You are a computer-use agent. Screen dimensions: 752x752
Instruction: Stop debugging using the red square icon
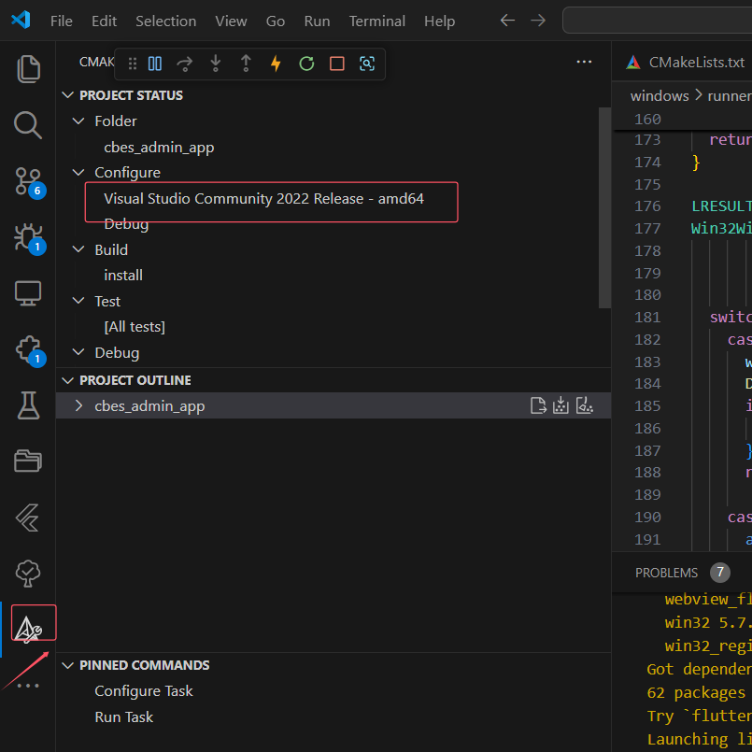click(x=336, y=63)
